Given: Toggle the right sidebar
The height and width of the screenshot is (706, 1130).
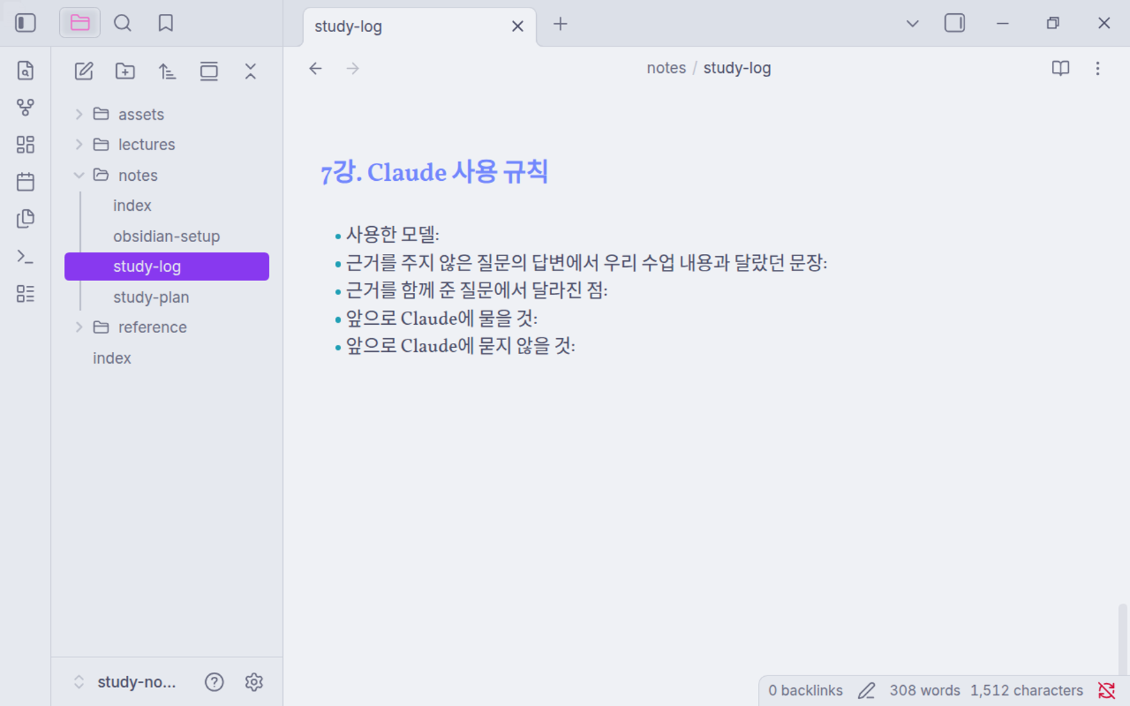Looking at the screenshot, I should point(955,23).
